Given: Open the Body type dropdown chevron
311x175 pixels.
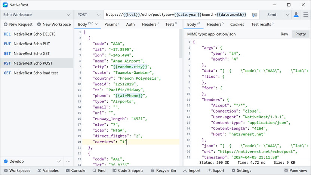Looking at the screenshot, I should click(x=96, y=24).
